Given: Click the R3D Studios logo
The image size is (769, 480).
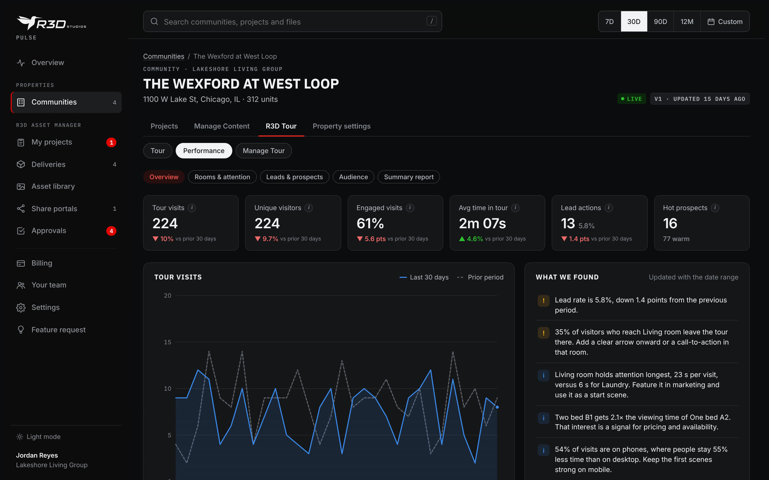Looking at the screenshot, I should 51,23.
